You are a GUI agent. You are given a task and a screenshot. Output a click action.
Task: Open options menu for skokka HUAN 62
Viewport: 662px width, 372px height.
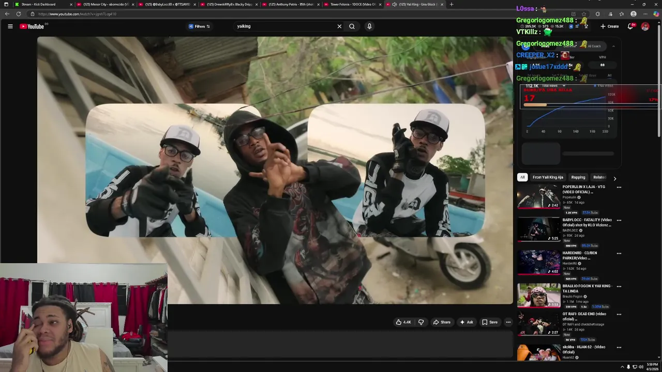click(x=619, y=348)
